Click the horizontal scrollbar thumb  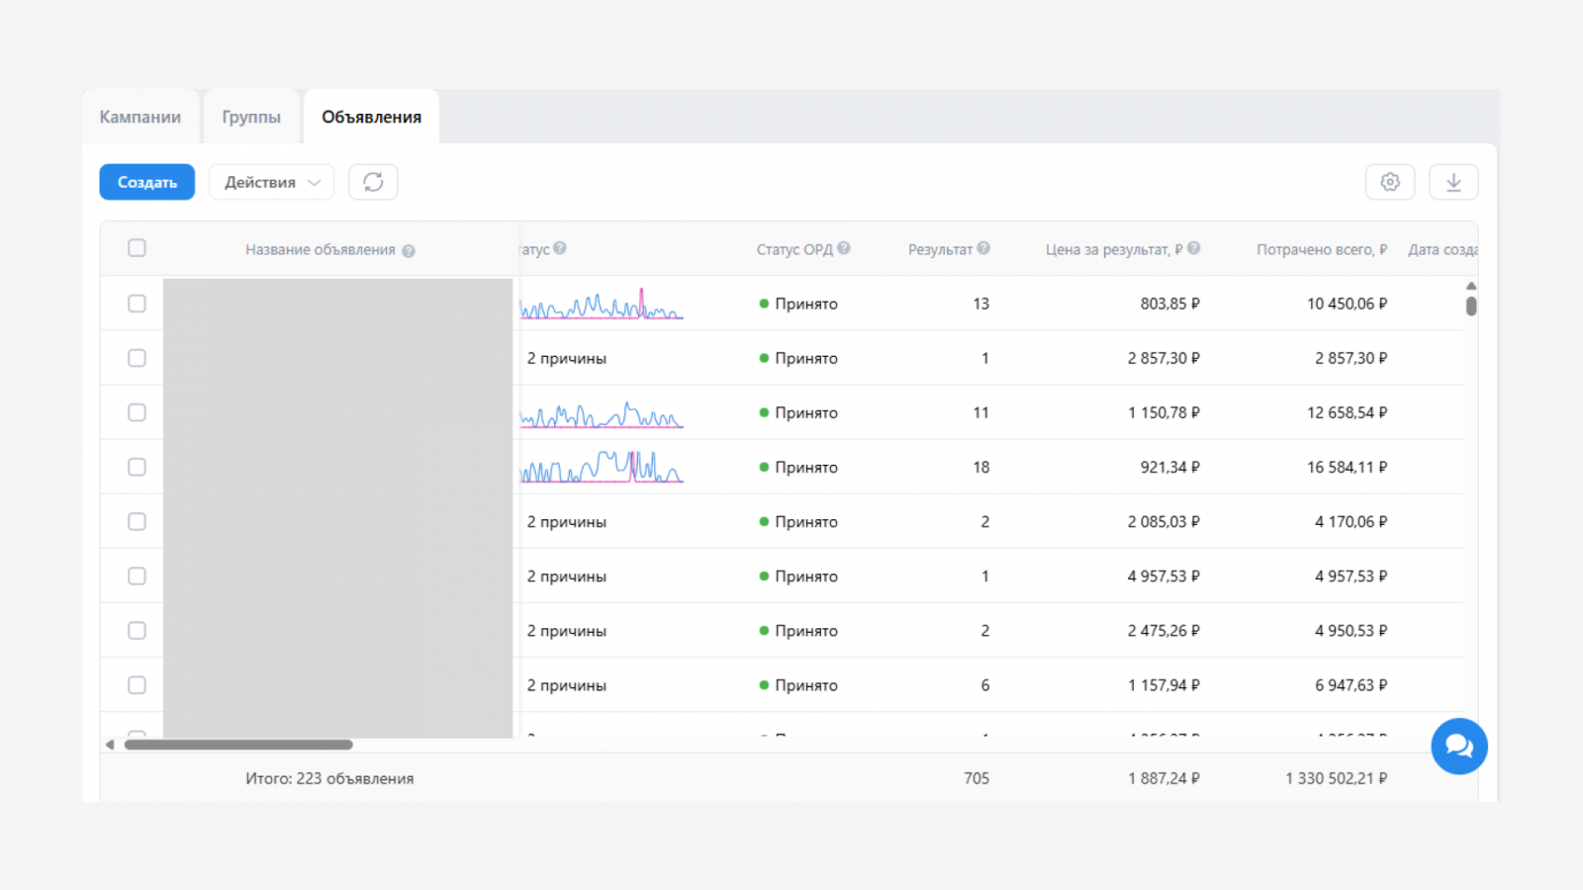point(238,745)
